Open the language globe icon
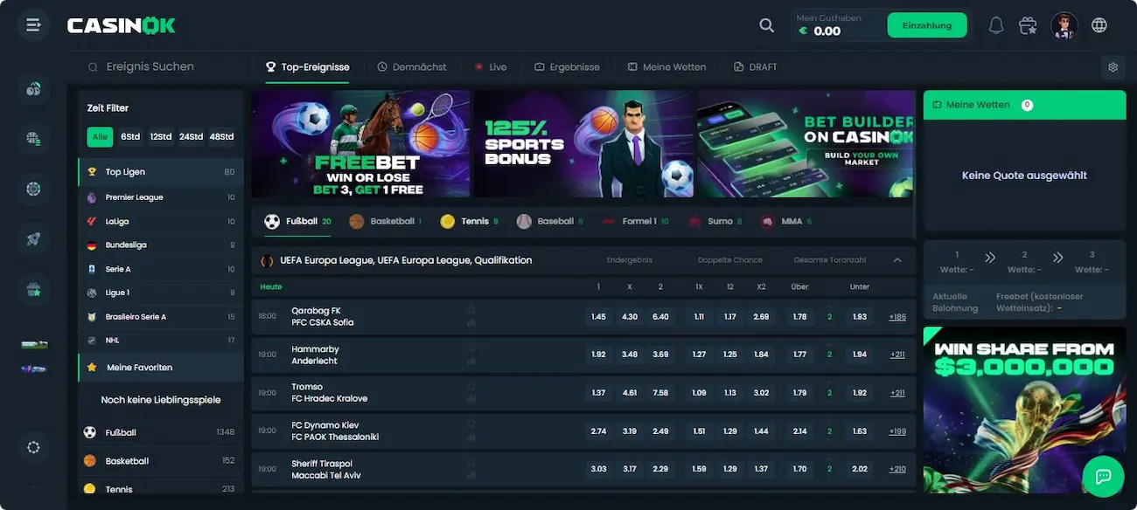1137x510 pixels. point(1099,25)
